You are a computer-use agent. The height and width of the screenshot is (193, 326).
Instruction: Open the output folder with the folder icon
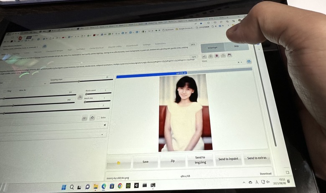pos(119,162)
